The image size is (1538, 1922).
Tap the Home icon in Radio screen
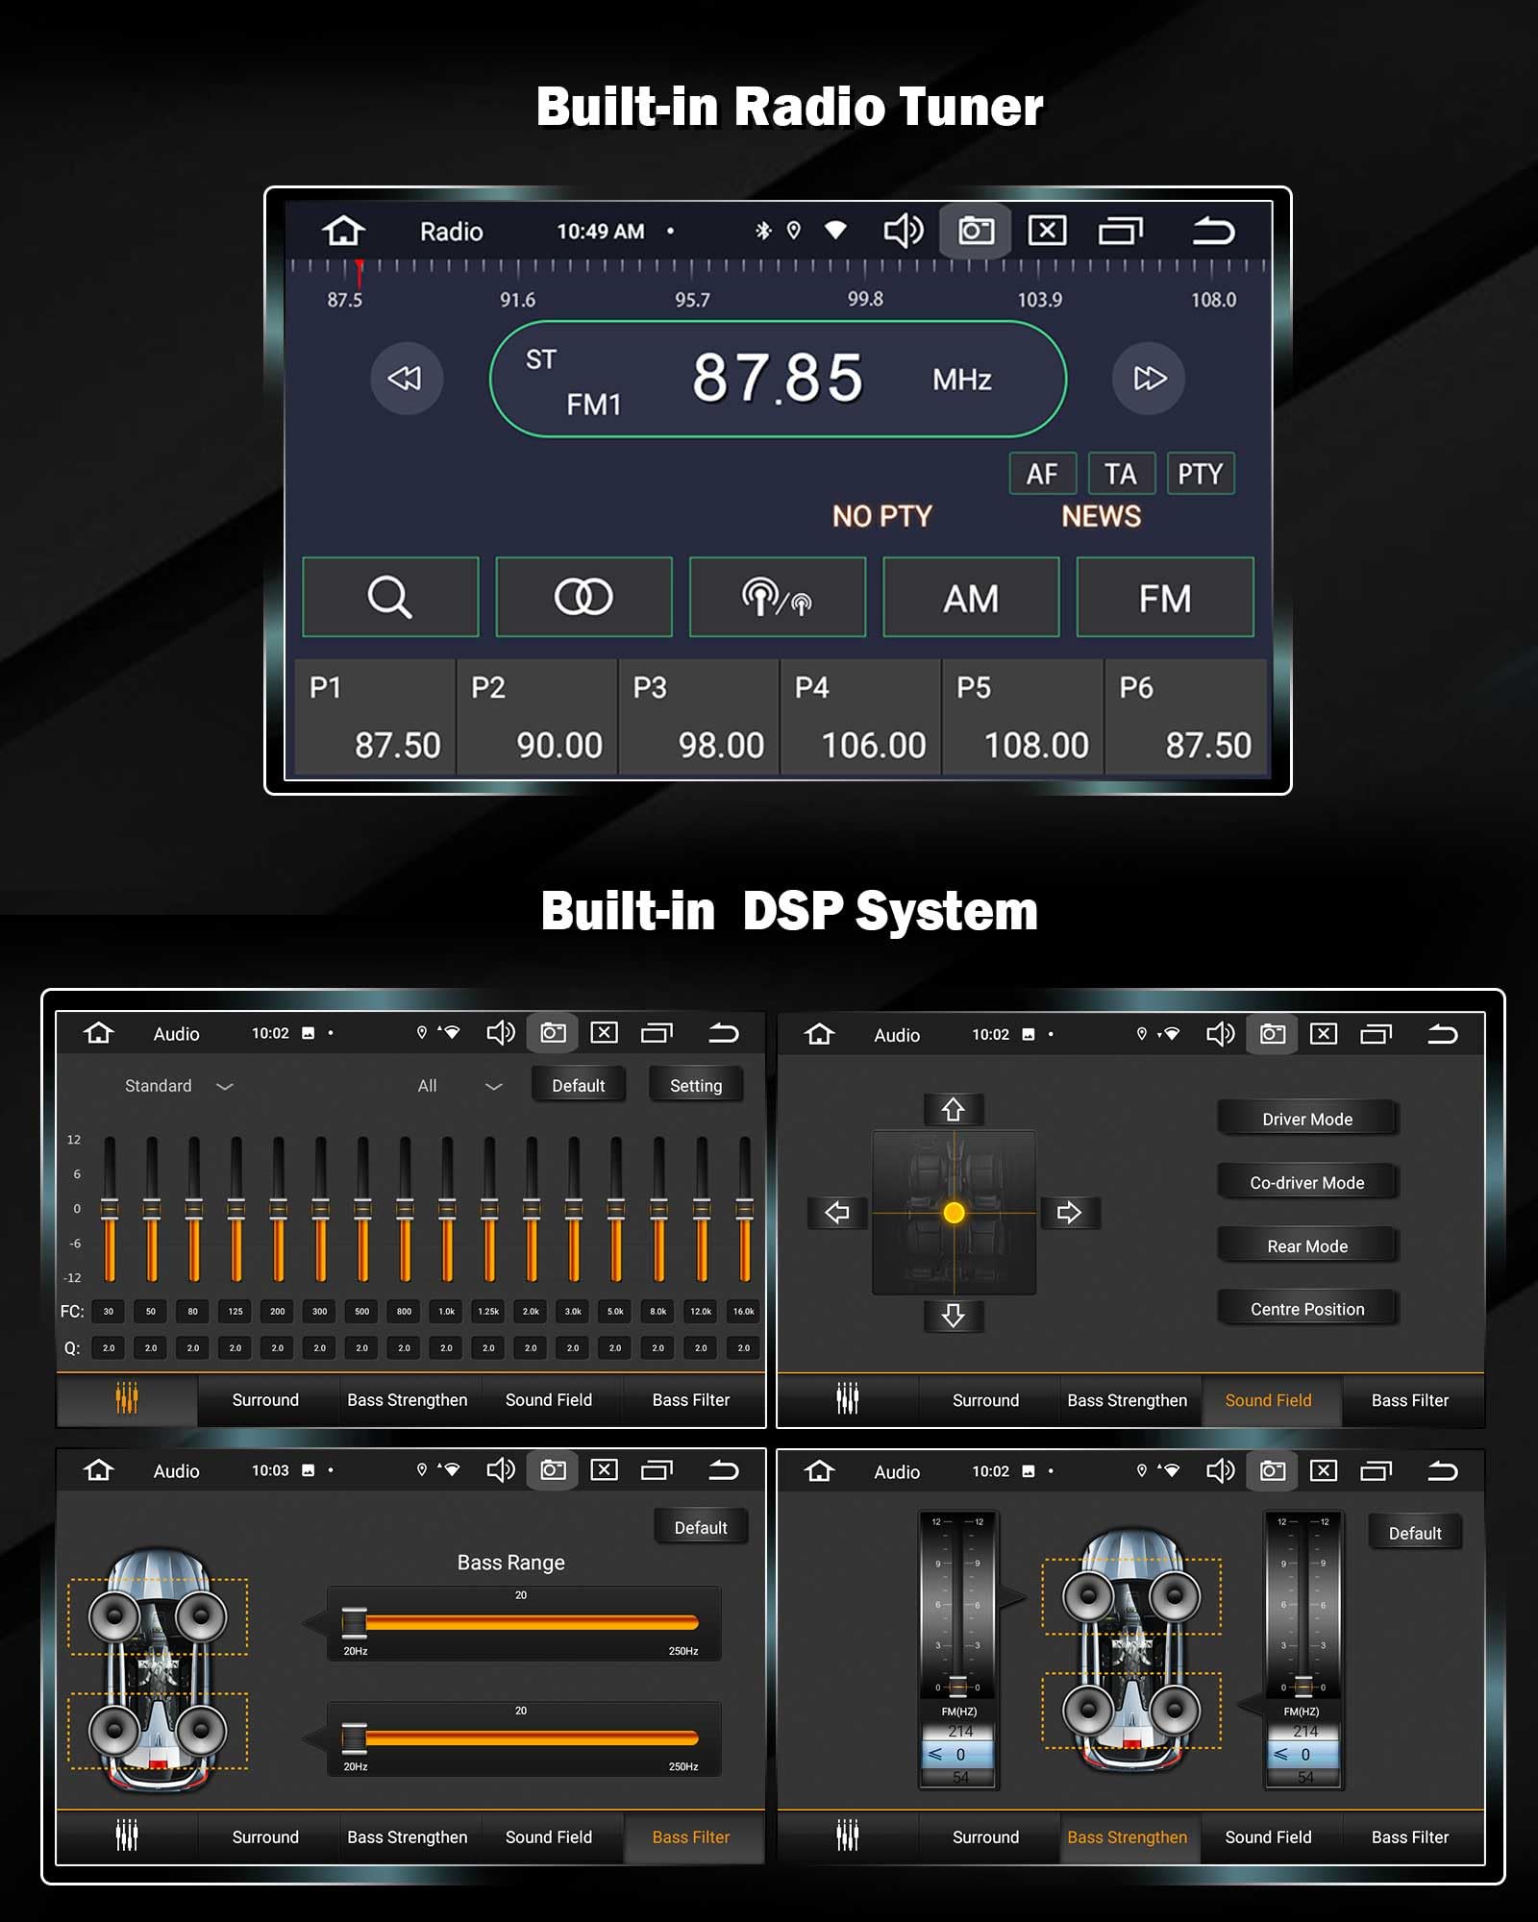tap(343, 232)
